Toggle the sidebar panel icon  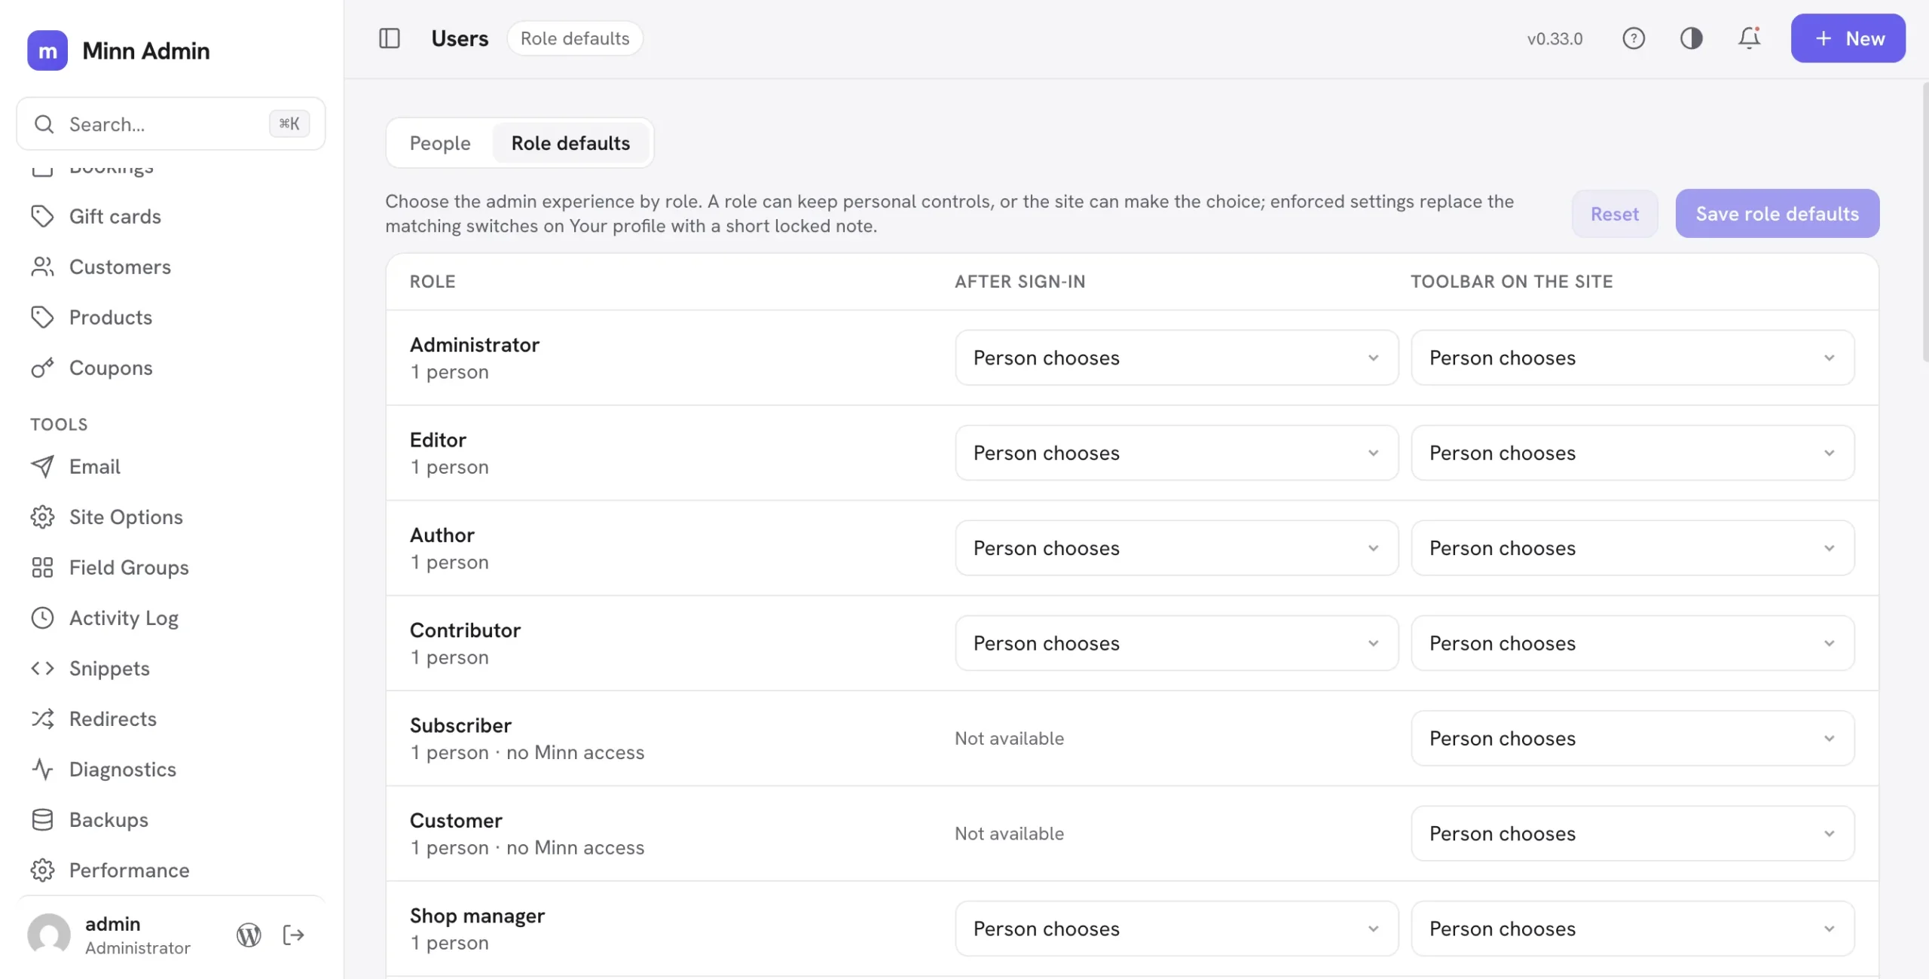coord(389,38)
